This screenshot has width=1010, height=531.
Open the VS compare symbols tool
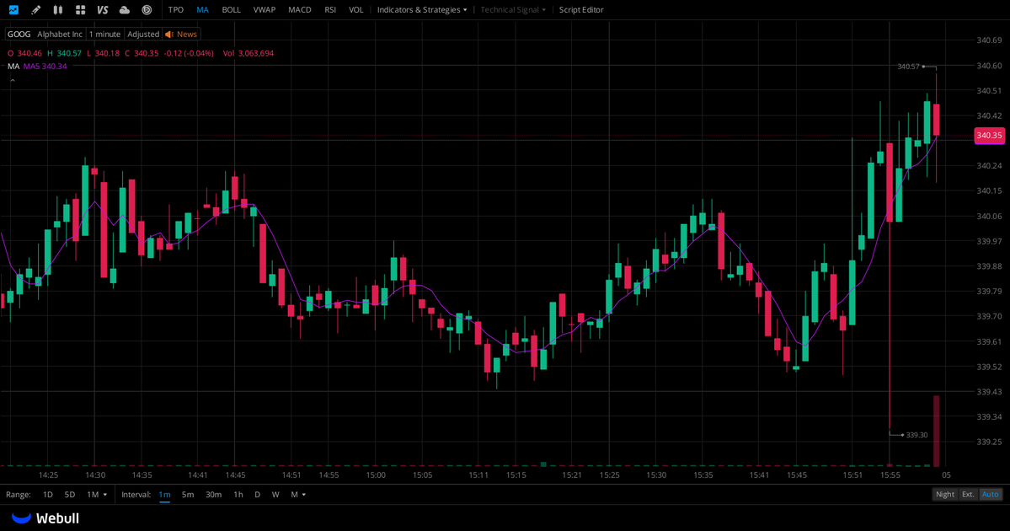(x=103, y=9)
